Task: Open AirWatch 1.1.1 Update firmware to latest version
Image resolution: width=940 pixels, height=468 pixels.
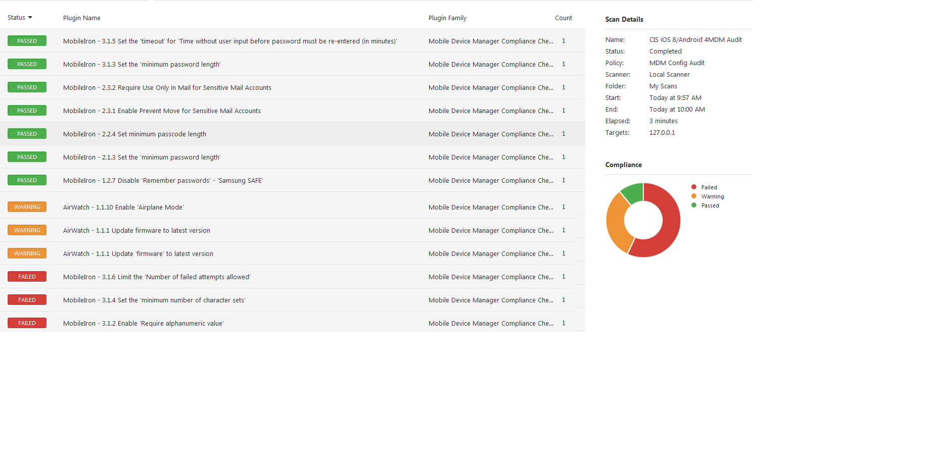Action: [x=293, y=230]
